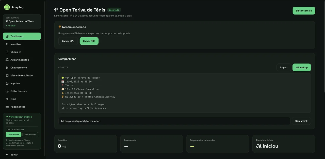Screen dimensions: 325x159
Task: Click the Inscrições abertas — 8/16 vagas line
Action: [83, 104]
